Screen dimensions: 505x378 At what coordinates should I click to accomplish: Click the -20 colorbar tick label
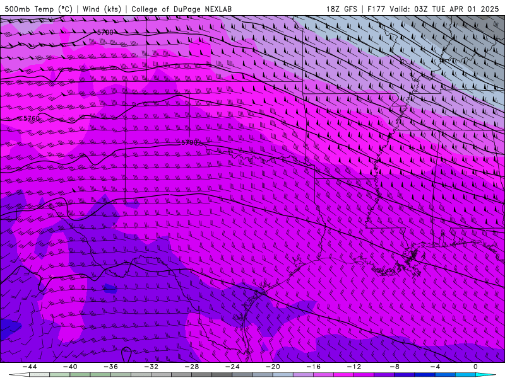tap(273, 367)
